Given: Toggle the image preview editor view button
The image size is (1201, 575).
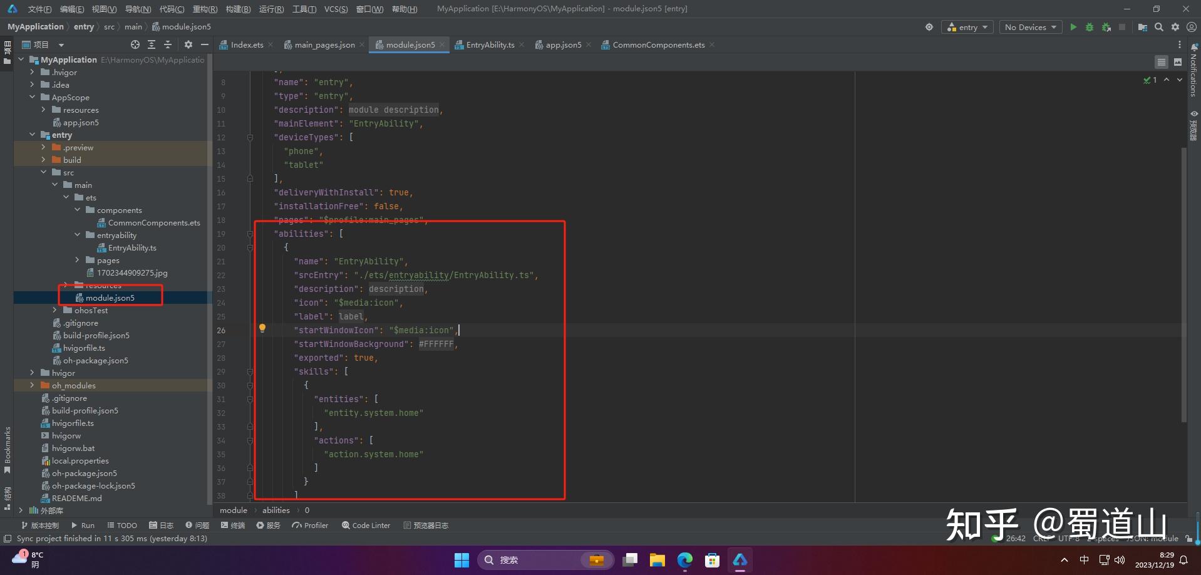Looking at the screenshot, I should pyautogui.click(x=1178, y=62).
